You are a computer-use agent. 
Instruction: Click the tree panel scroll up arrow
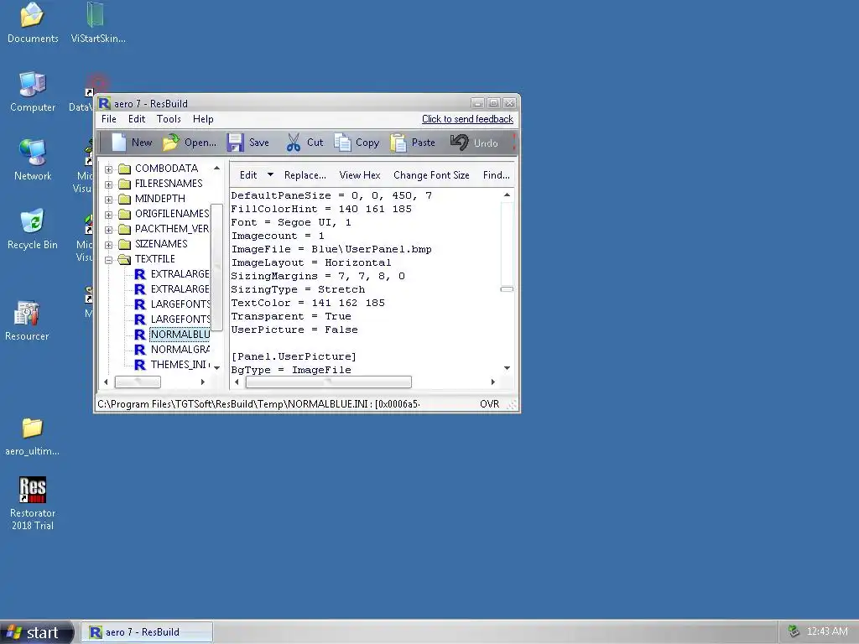coord(217,168)
